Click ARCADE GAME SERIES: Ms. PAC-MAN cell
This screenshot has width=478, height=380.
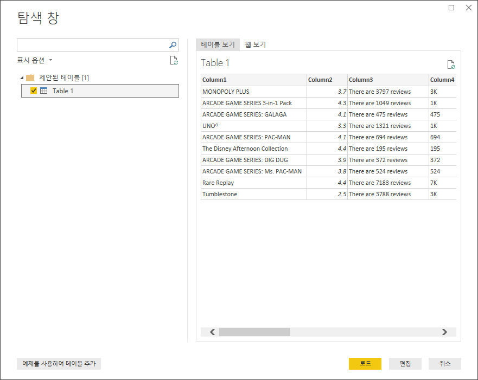click(x=253, y=171)
